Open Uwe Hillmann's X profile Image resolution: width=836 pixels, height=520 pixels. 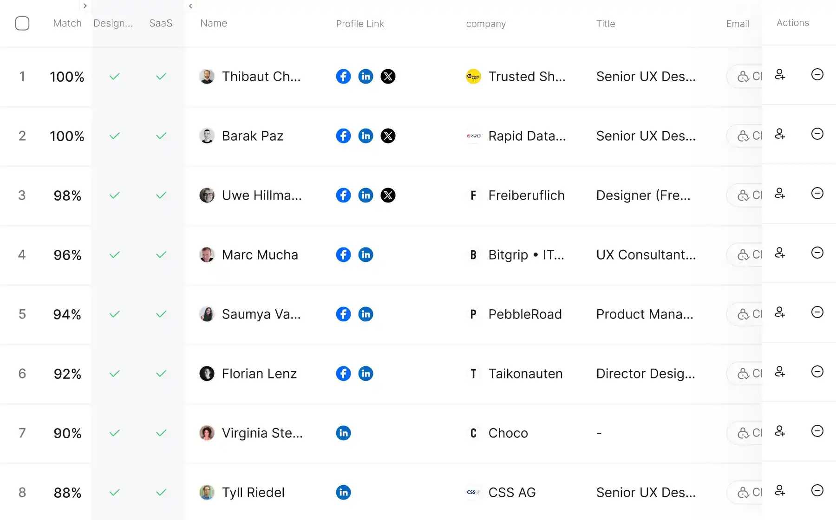(388, 195)
